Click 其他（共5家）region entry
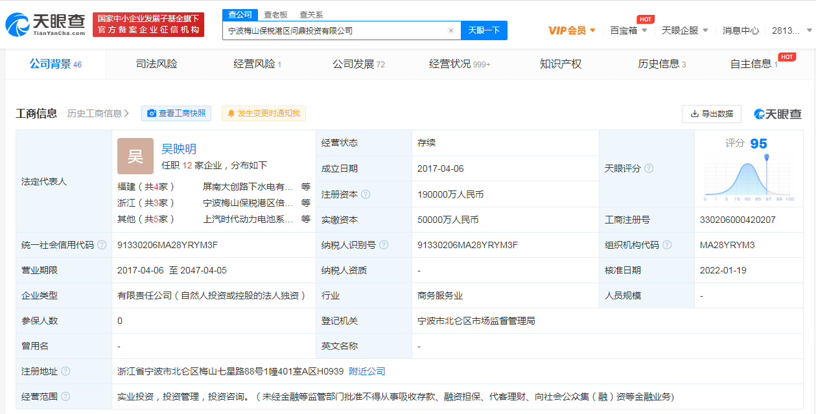Image resolution: width=816 pixels, height=414 pixels. [x=146, y=219]
